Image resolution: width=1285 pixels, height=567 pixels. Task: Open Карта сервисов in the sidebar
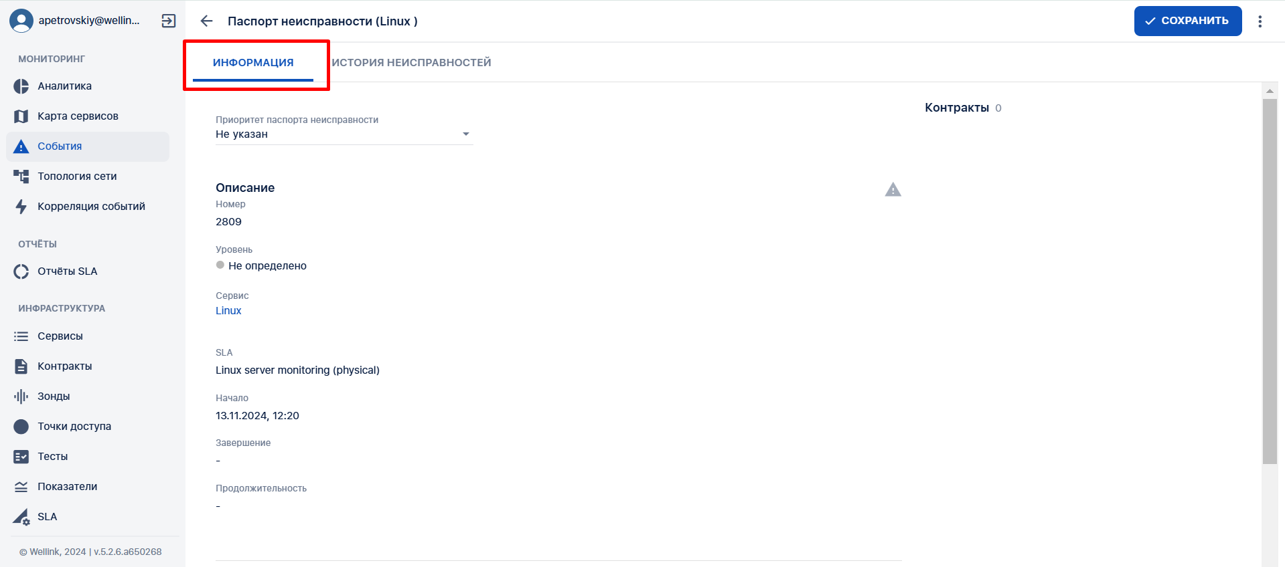tap(88, 116)
